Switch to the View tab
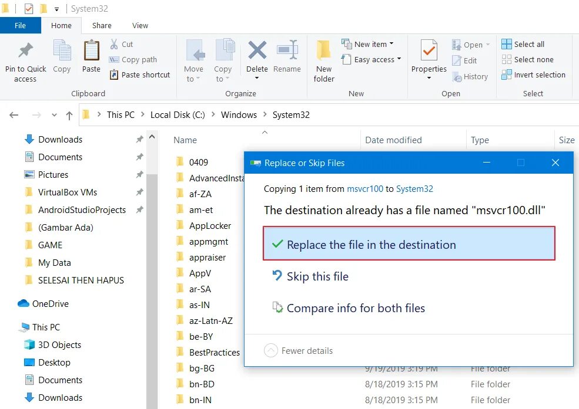The height and width of the screenshot is (409, 579). pyautogui.click(x=140, y=25)
